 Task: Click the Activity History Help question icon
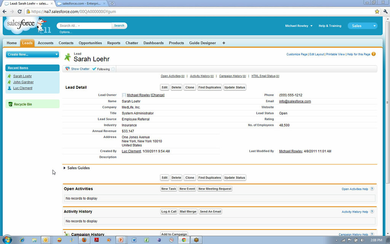(x=372, y=212)
